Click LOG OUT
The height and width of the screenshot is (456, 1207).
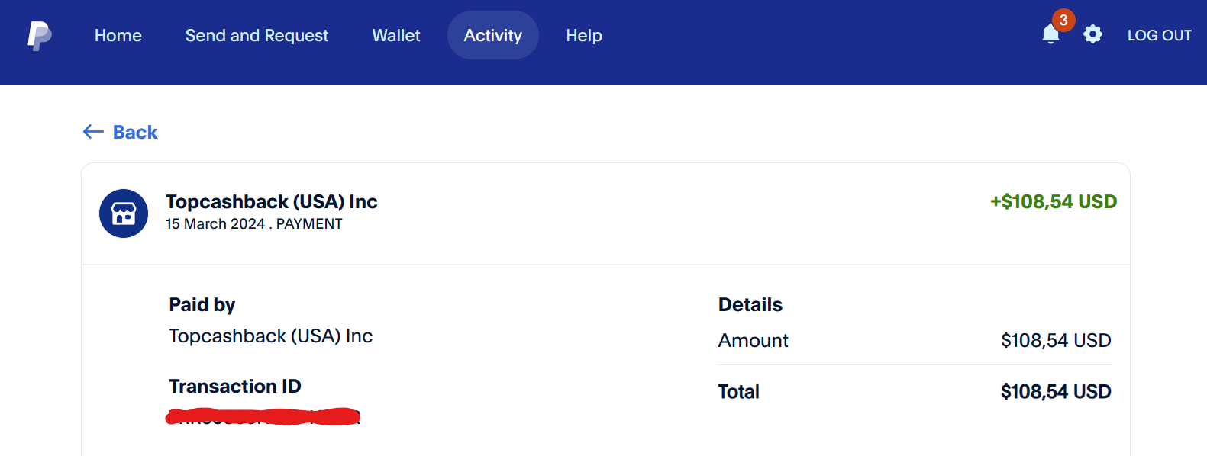coord(1159,36)
